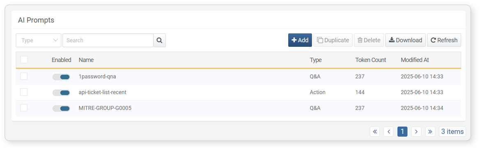
Task: Tick the MITRE-GROUP-G0005 row checkbox
Action: point(24,108)
